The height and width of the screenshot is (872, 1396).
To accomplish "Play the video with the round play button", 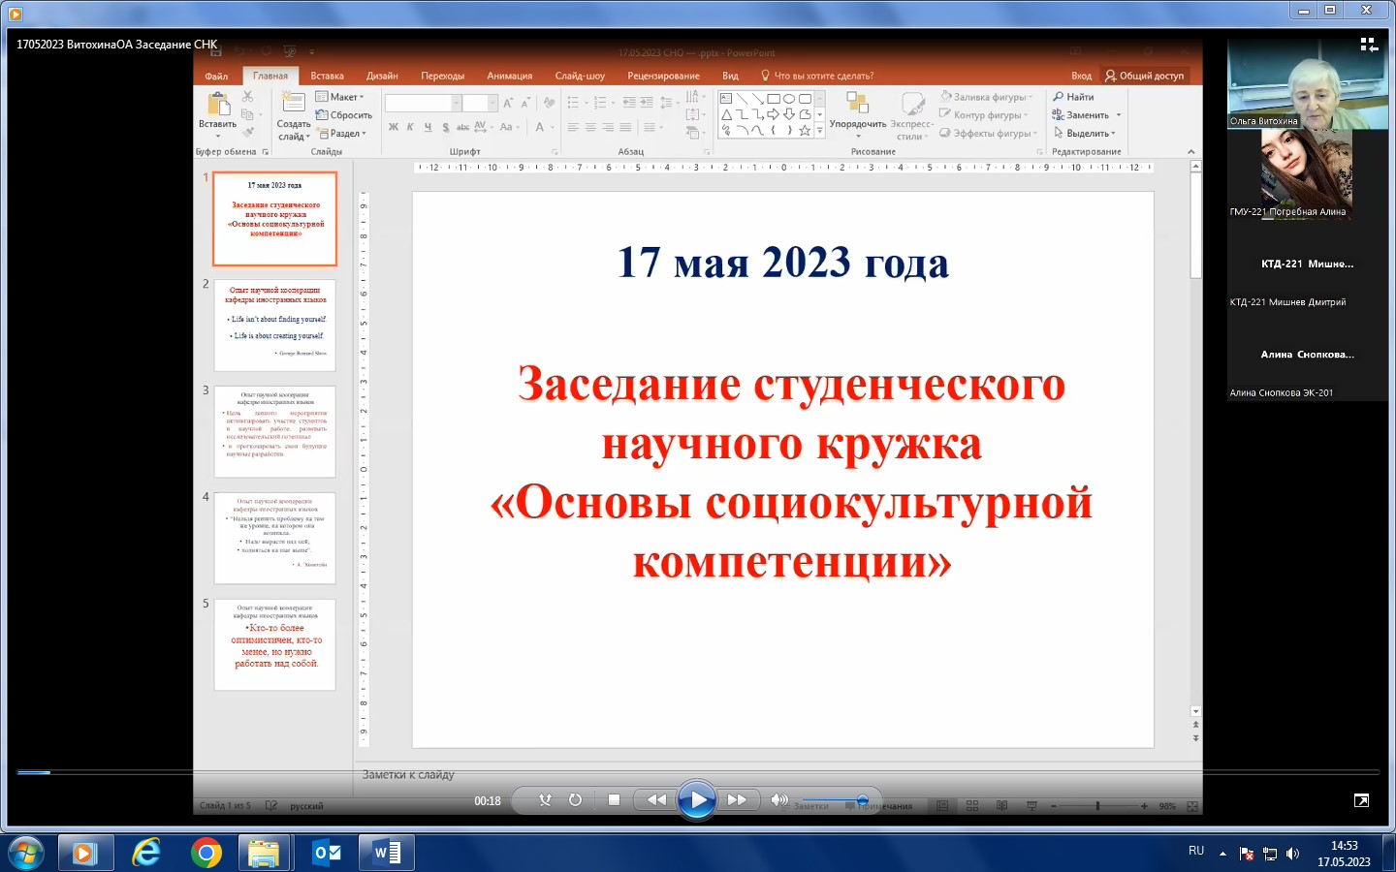I will 696,800.
